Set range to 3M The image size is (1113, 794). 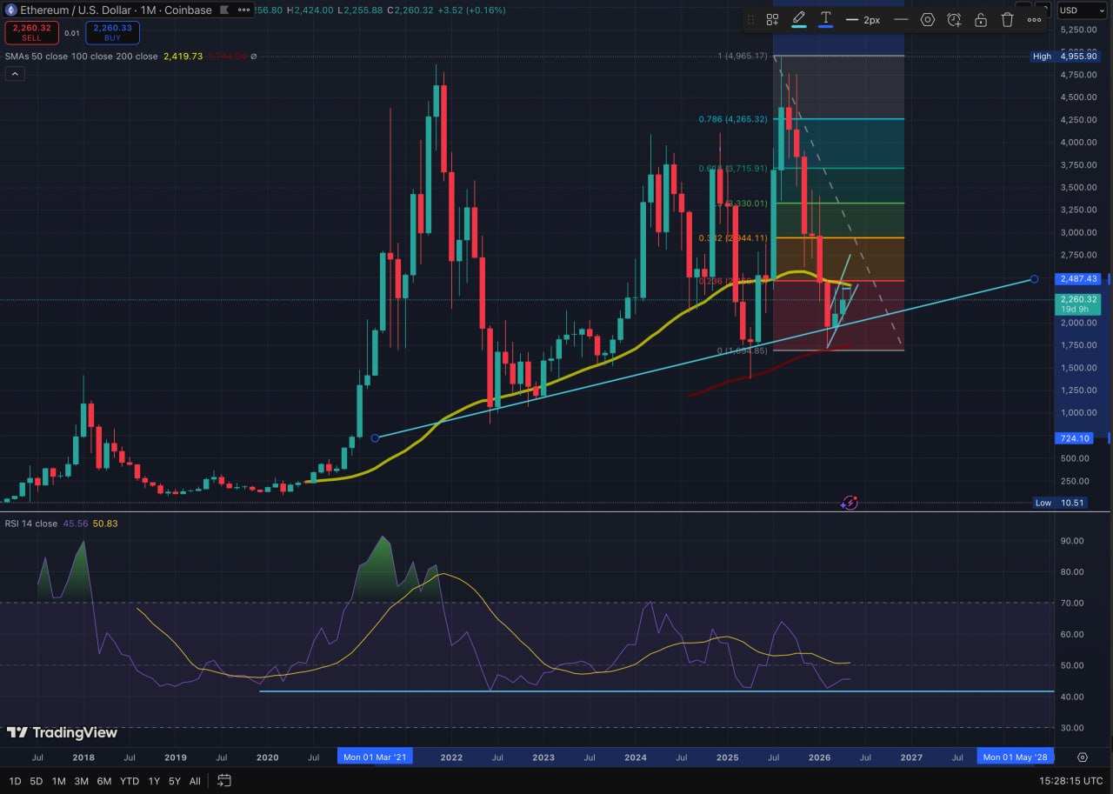point(81,781)
